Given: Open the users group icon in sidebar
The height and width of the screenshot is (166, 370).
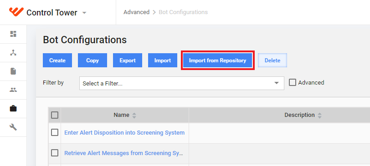Looking at the screenshot, I should point(13,90).
